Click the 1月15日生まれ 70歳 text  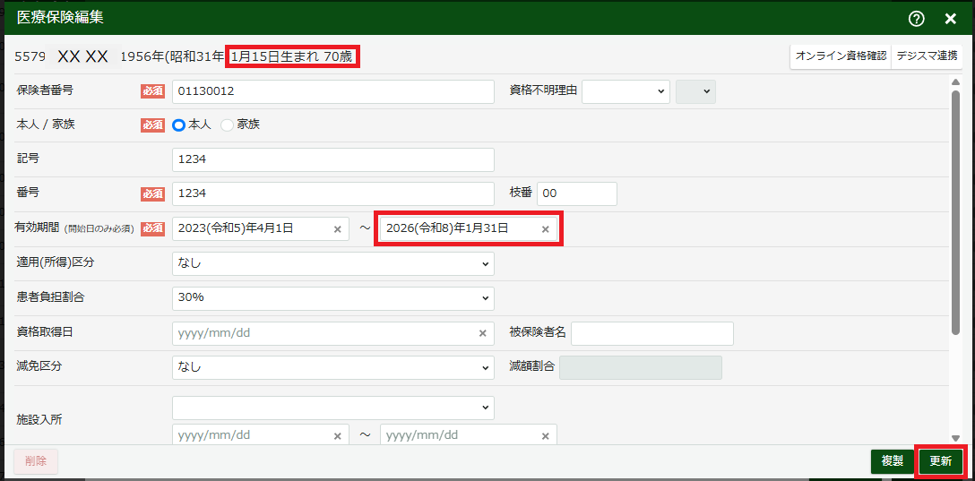click(x=293, y=56)
